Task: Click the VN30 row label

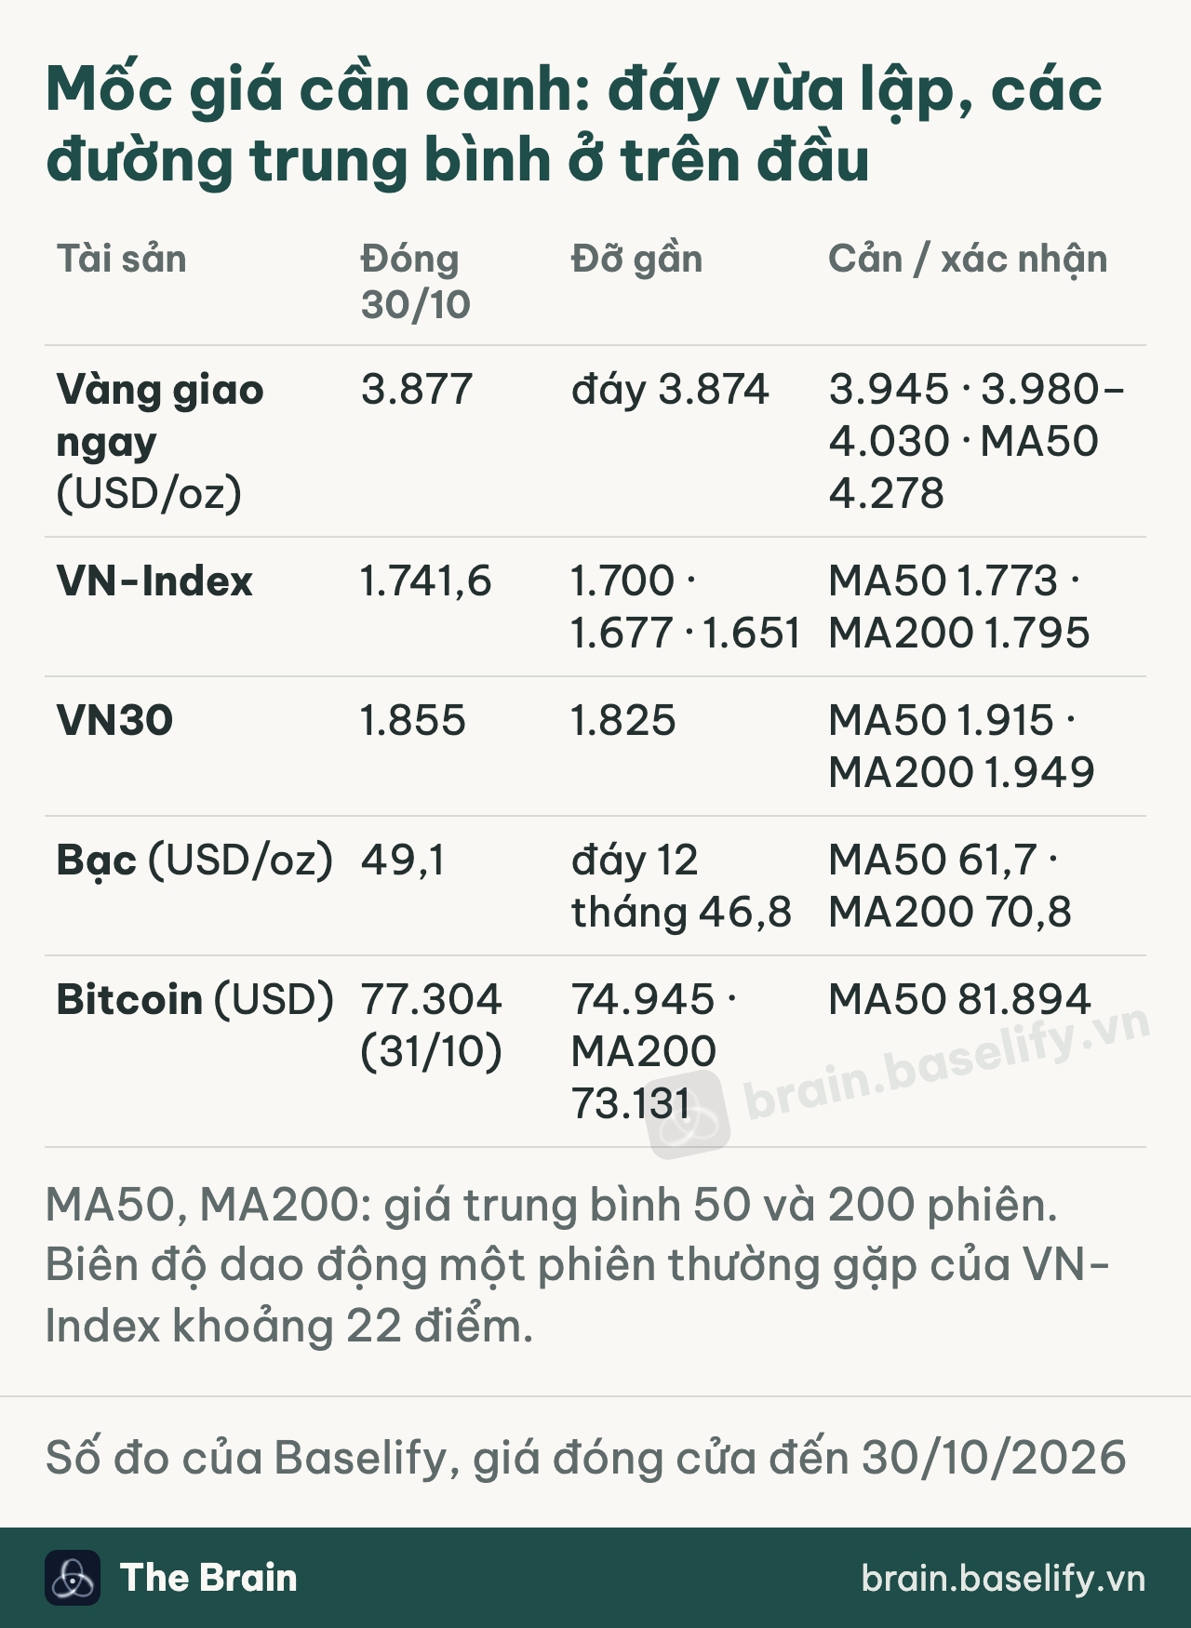Action: (115, 720)
